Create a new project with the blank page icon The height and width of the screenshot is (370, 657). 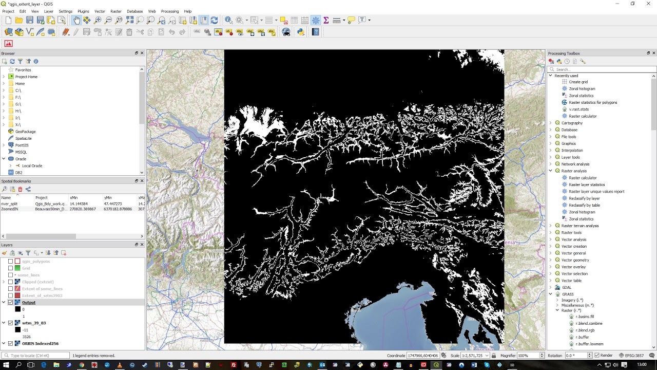(x=8, y=20)
